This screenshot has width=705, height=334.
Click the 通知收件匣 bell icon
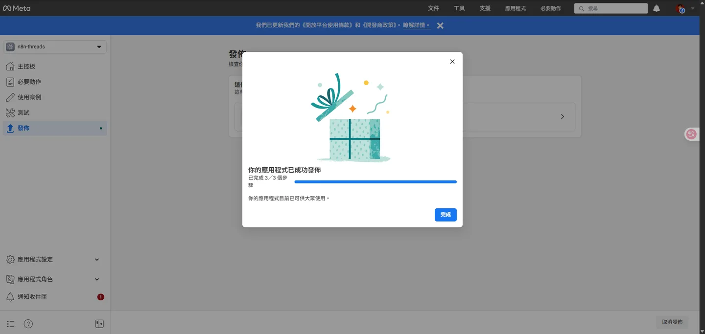point(10,297)
